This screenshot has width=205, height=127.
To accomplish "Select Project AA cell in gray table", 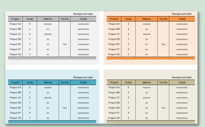I will click(x=15, y=24).
